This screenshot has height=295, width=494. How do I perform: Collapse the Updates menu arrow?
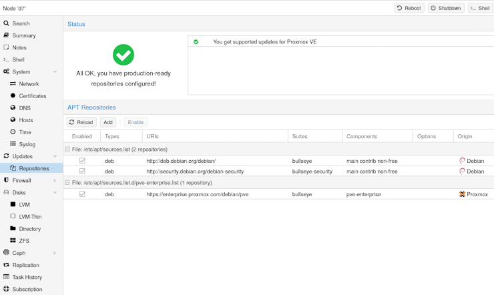(55, 156)
